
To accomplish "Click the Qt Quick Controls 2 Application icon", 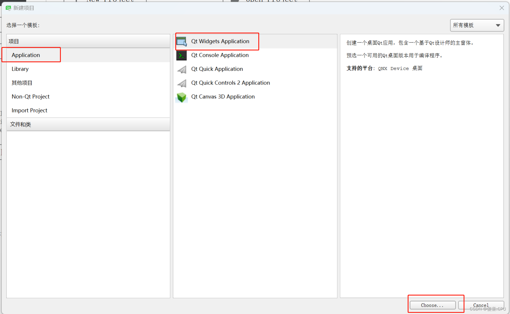I will [182, 83].
